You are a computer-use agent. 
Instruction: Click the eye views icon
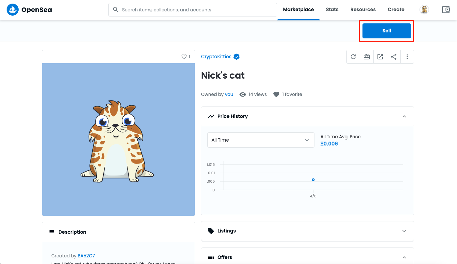tap(243, 94)
